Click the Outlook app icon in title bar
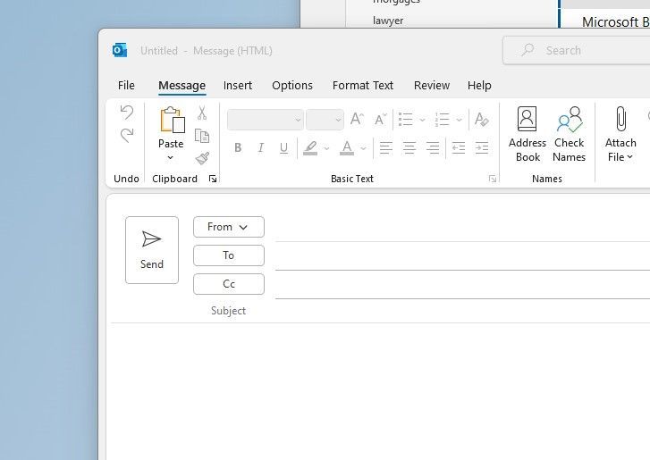Viewport: 650px width, 460px height. click(x=120, y=50)
